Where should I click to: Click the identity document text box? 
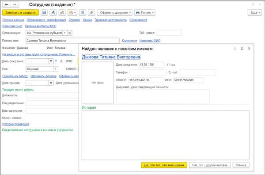click(x=163, y=96)
